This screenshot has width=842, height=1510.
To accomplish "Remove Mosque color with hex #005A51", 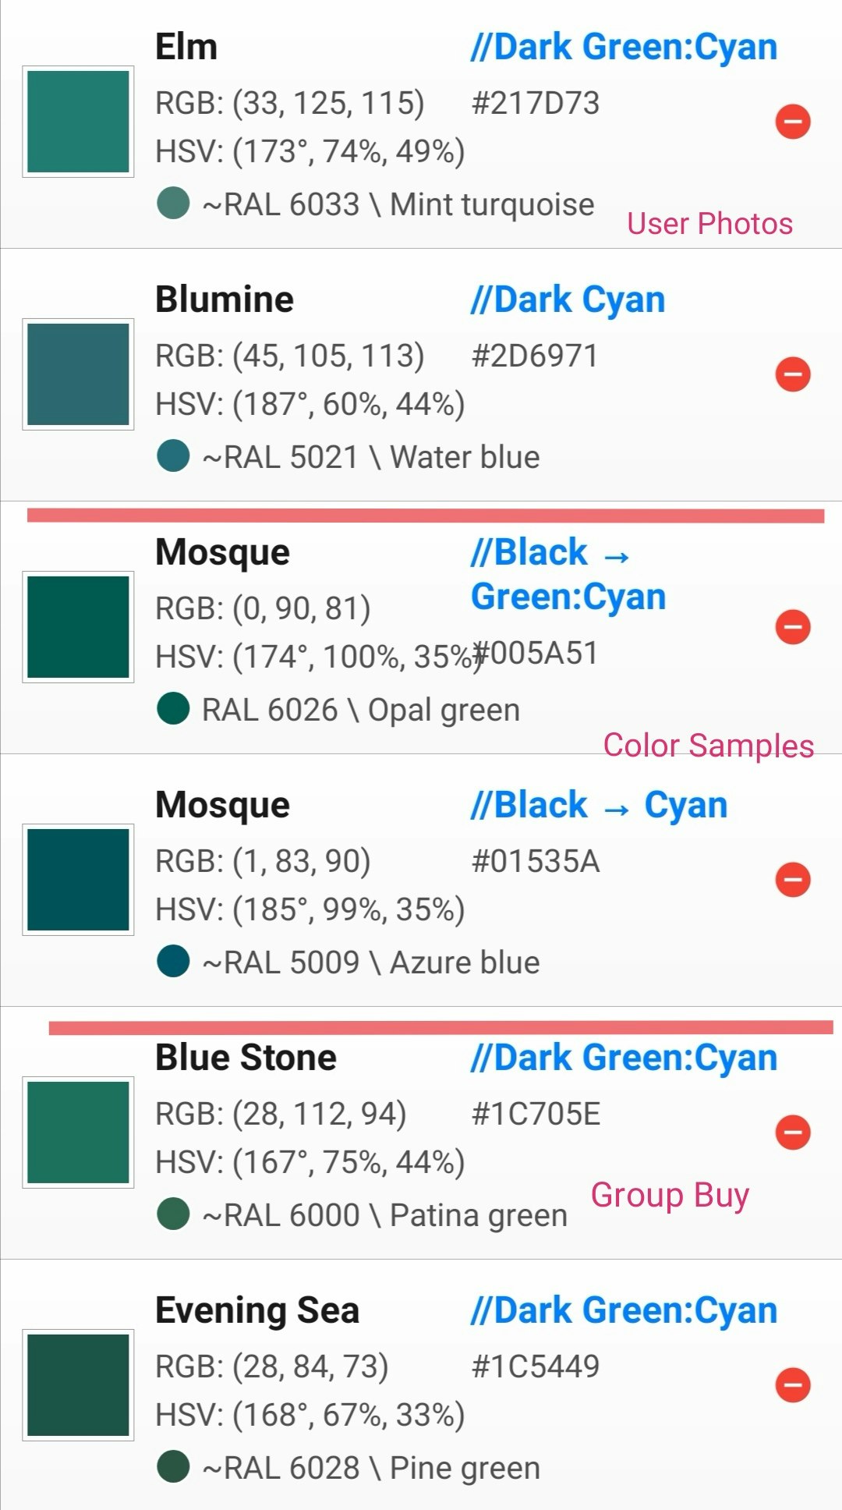I will pyautogui.click(x=793, y=627).
